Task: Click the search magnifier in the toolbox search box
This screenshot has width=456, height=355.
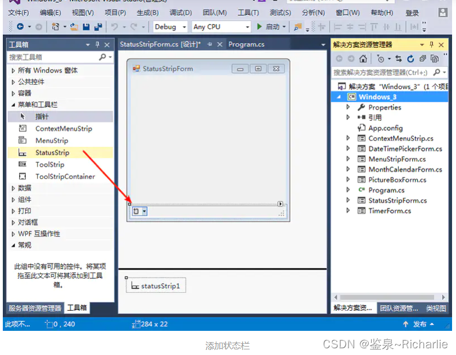Action: (102, 57)
